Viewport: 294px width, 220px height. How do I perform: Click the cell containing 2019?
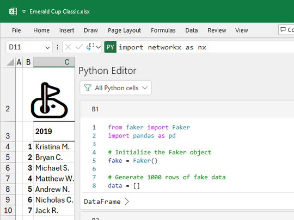54,131
